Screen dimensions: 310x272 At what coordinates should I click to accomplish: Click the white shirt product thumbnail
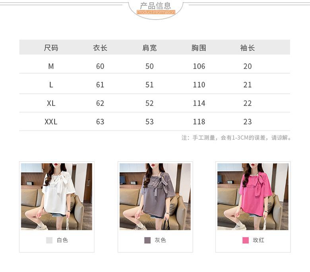pos(56,196)
